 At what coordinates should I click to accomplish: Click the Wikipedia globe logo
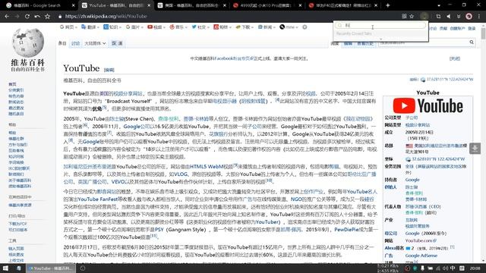28,42
